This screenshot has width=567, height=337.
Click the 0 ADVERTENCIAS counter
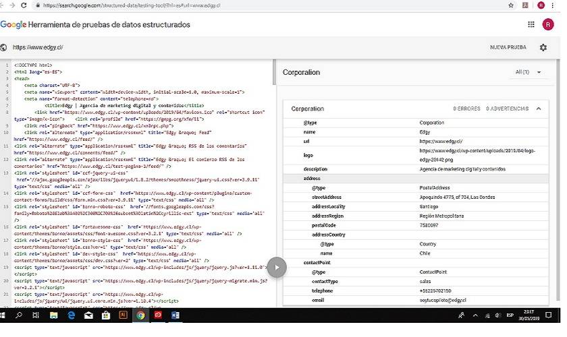(x=508, y=109)
